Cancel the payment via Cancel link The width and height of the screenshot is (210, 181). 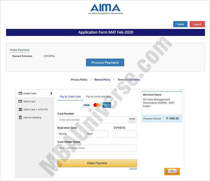133,169
